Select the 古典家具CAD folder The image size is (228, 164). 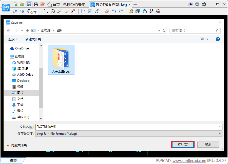tap(61, 60)
